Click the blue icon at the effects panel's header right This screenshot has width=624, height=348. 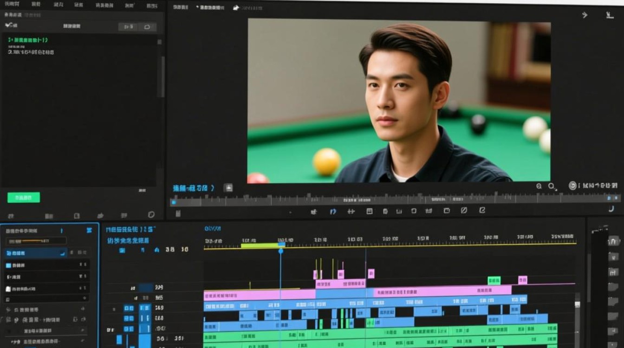coord(89,230)
